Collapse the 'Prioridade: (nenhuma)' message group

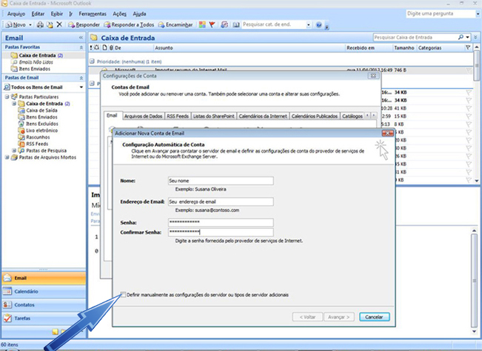coord(92,61)
